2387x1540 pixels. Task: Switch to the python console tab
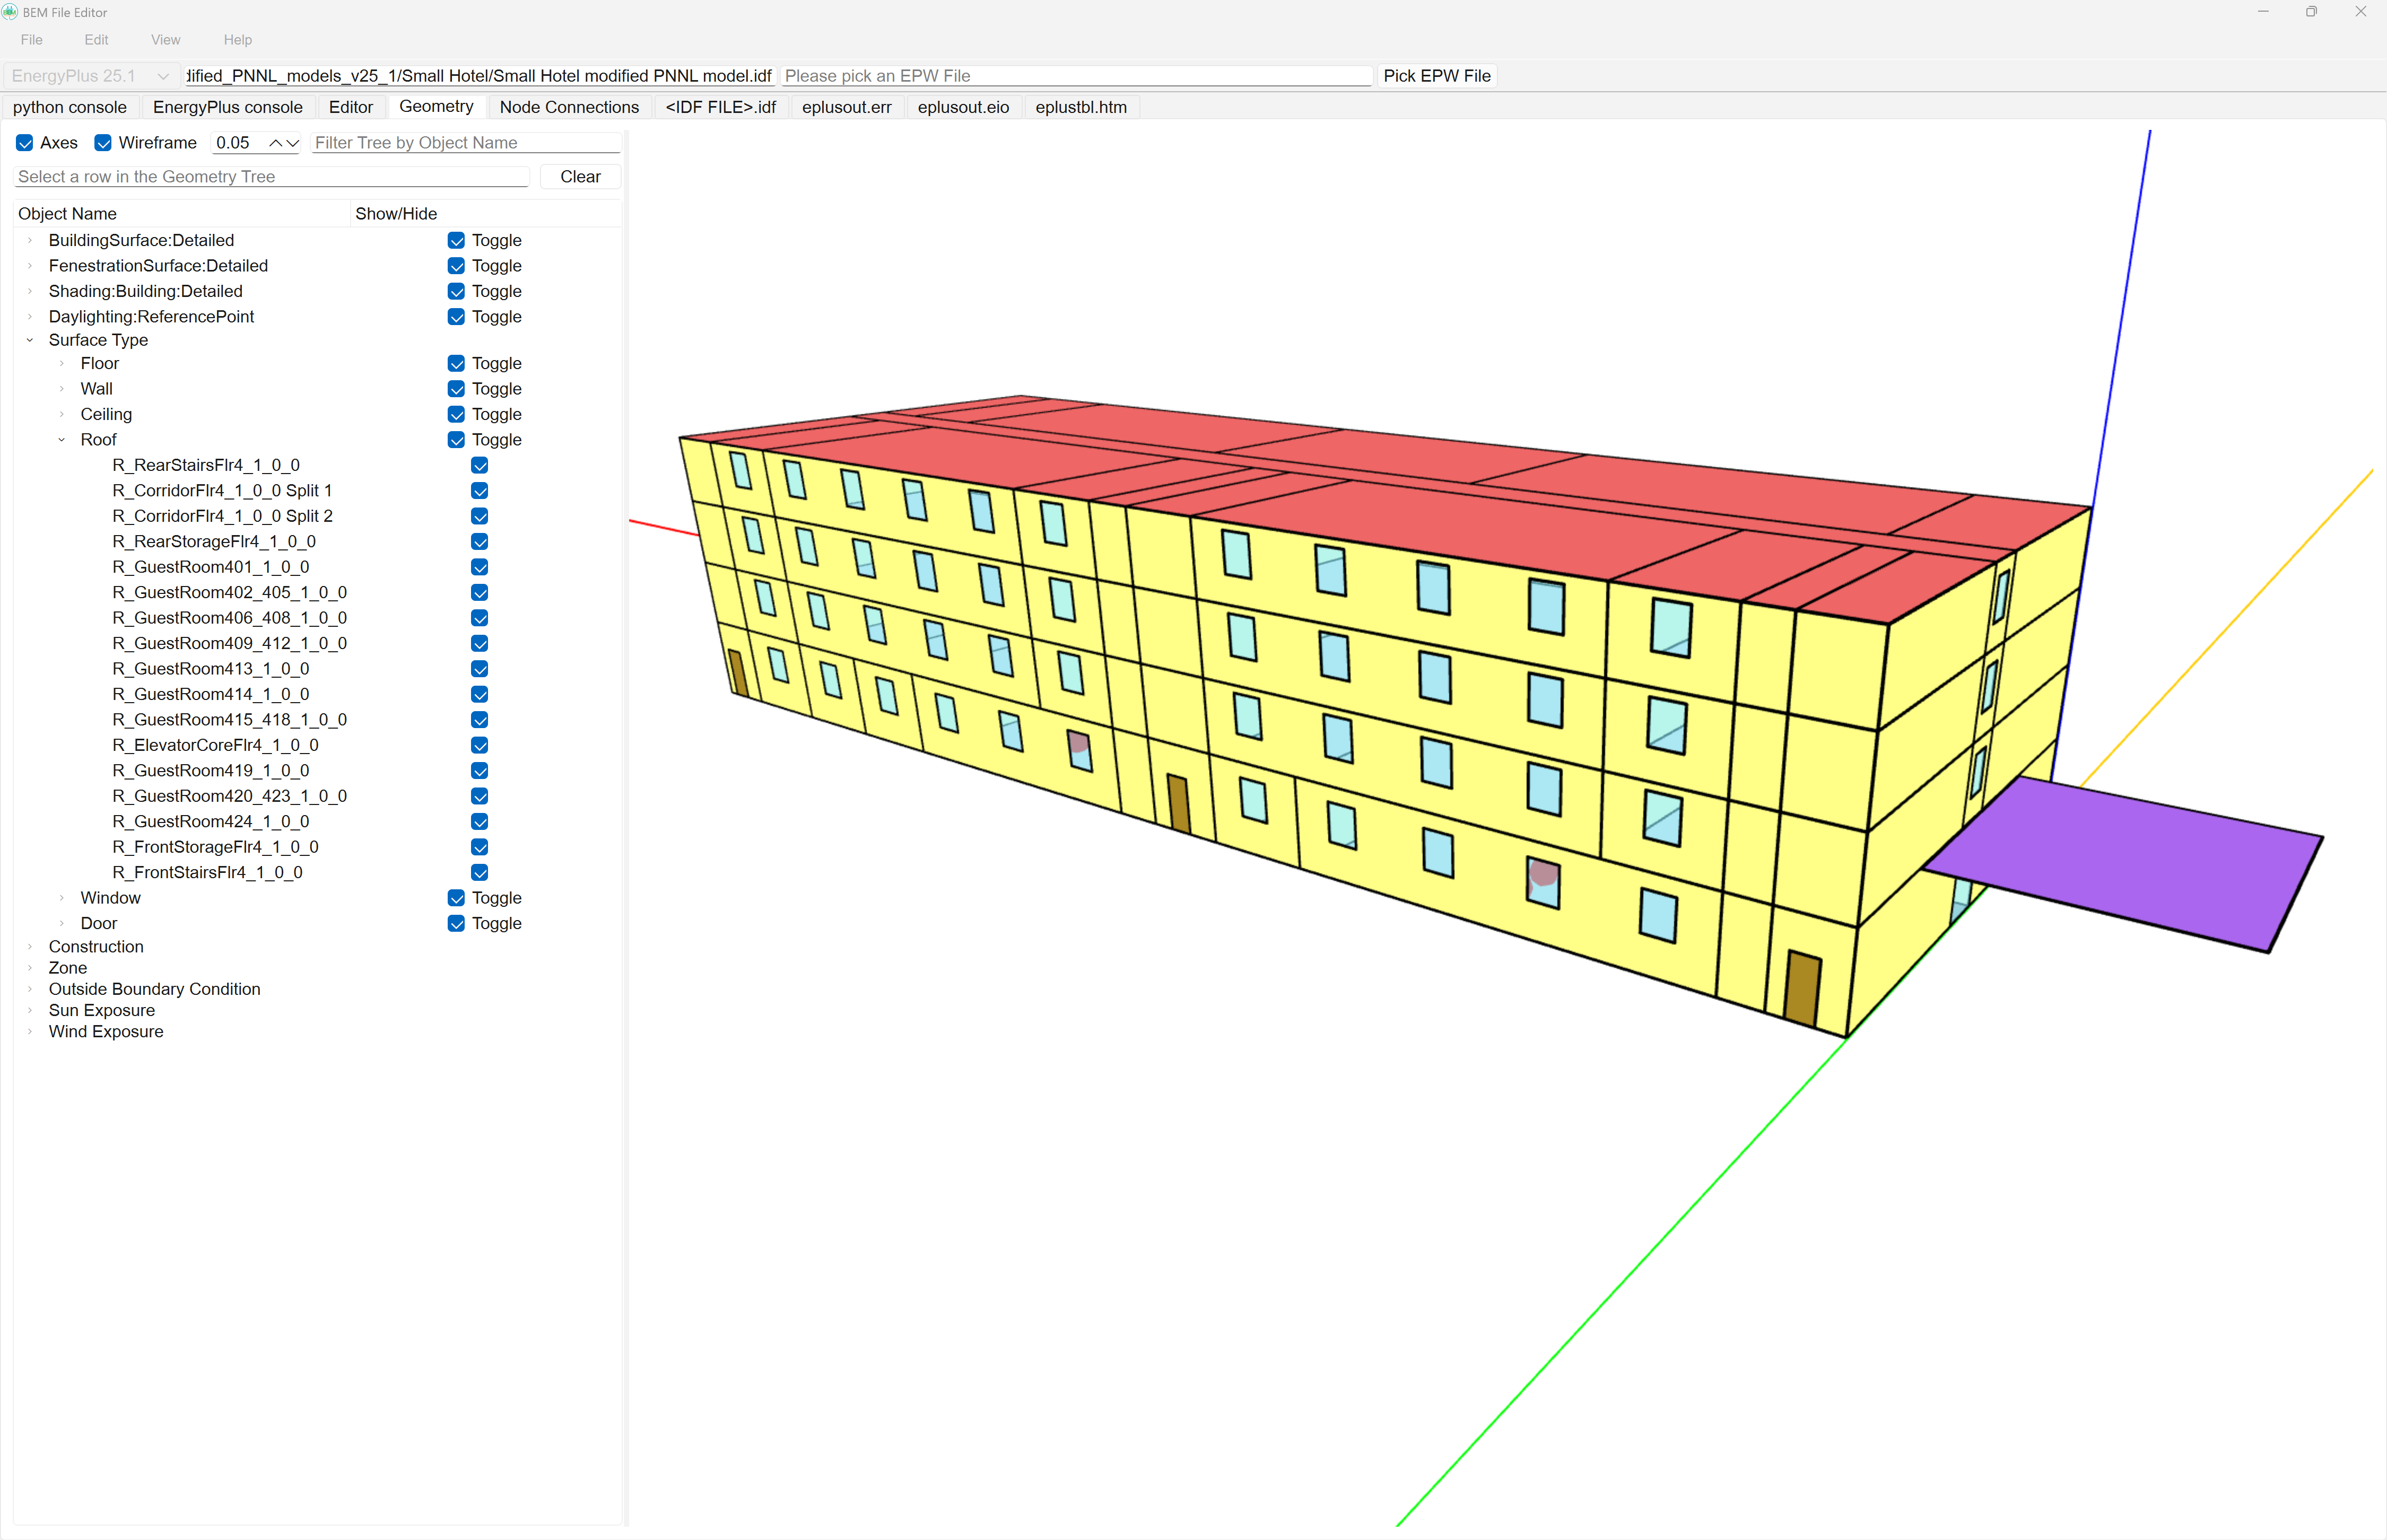[x=70, y=107]
